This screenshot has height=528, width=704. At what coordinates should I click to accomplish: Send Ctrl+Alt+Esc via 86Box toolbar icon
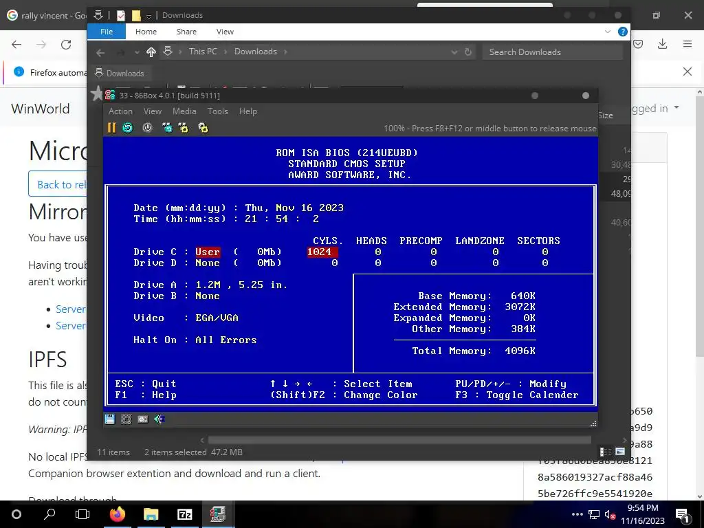pos(184,129)
